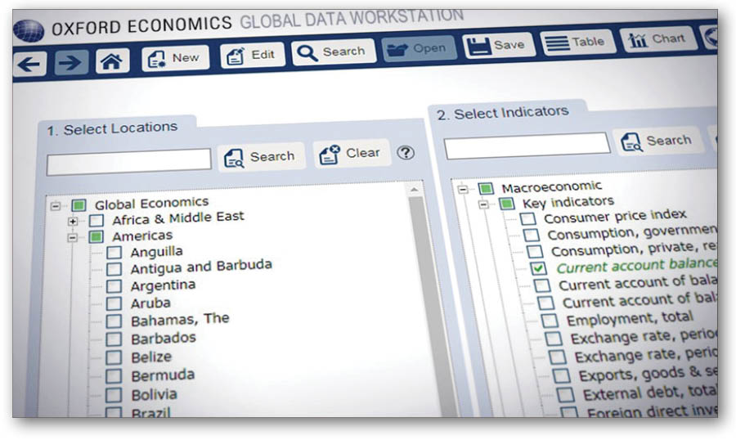Search locations with the Search button
736x440 pixels.
(261, 157)
